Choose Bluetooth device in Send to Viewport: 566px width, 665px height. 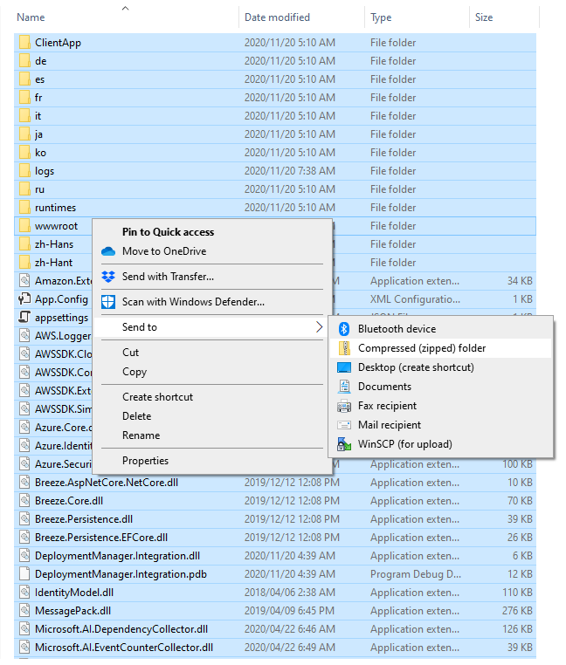(x=397, y=329)
